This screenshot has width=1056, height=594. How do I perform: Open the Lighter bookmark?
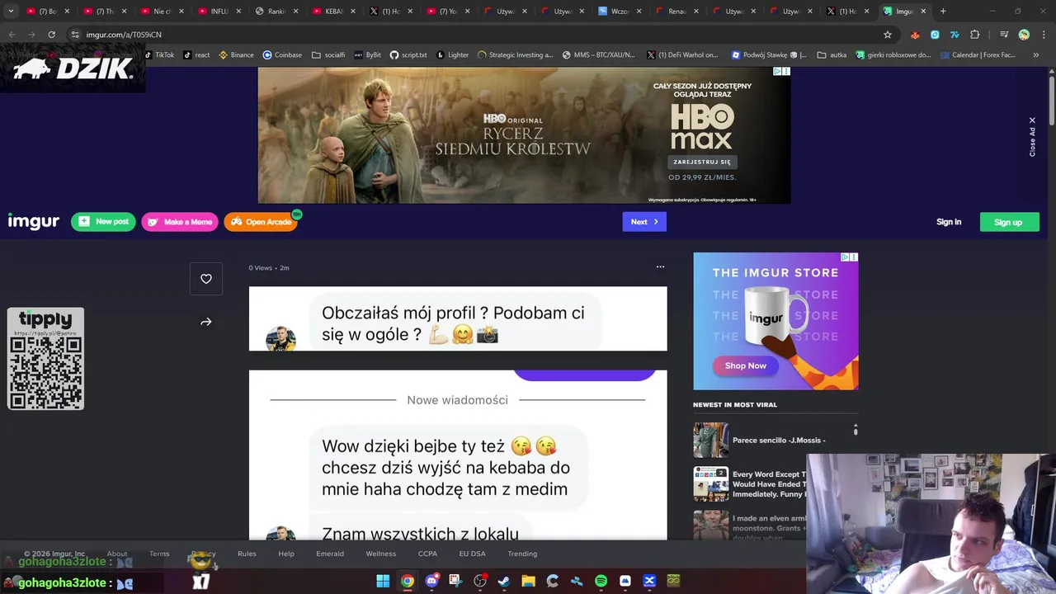tap(452, 55)
